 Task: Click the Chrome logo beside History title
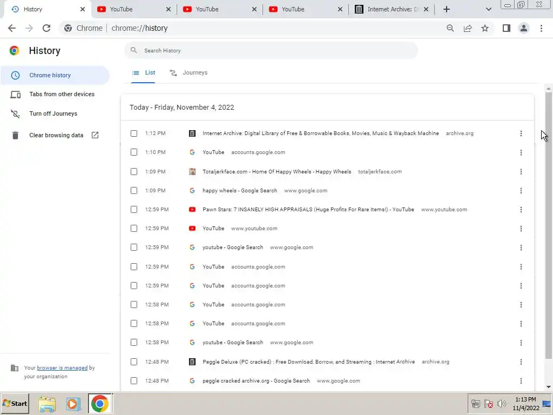14,51
